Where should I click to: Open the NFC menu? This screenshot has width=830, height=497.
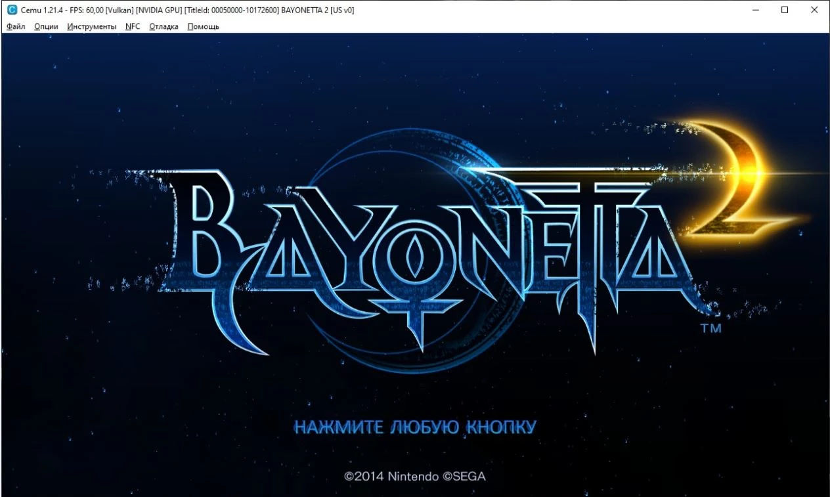[x=132, y=26]
